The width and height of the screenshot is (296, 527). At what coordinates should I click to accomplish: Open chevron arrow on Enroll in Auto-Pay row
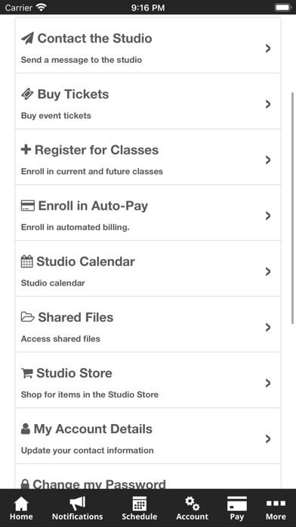pos(268,216)
